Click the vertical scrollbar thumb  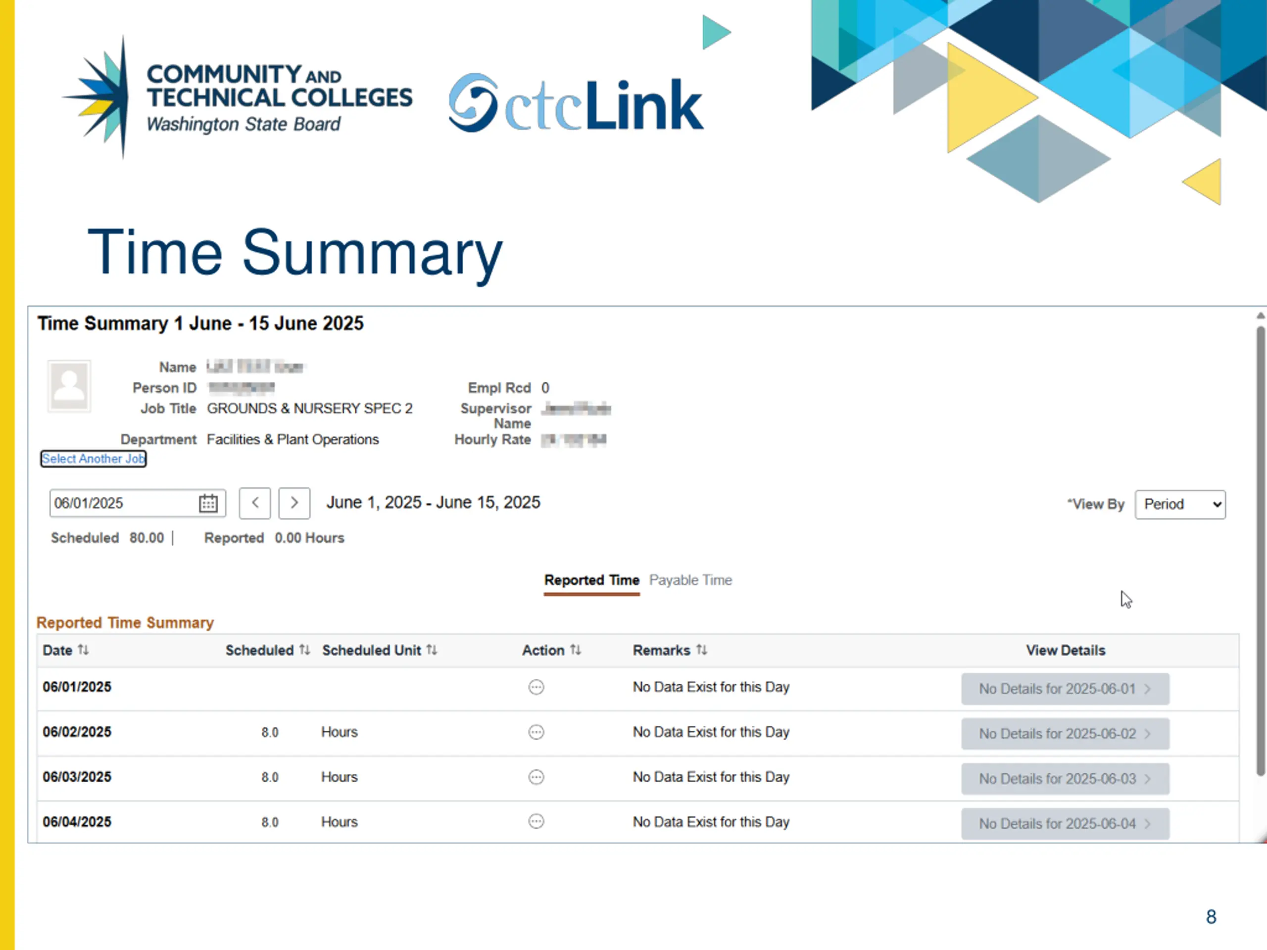coord(1261,551)
